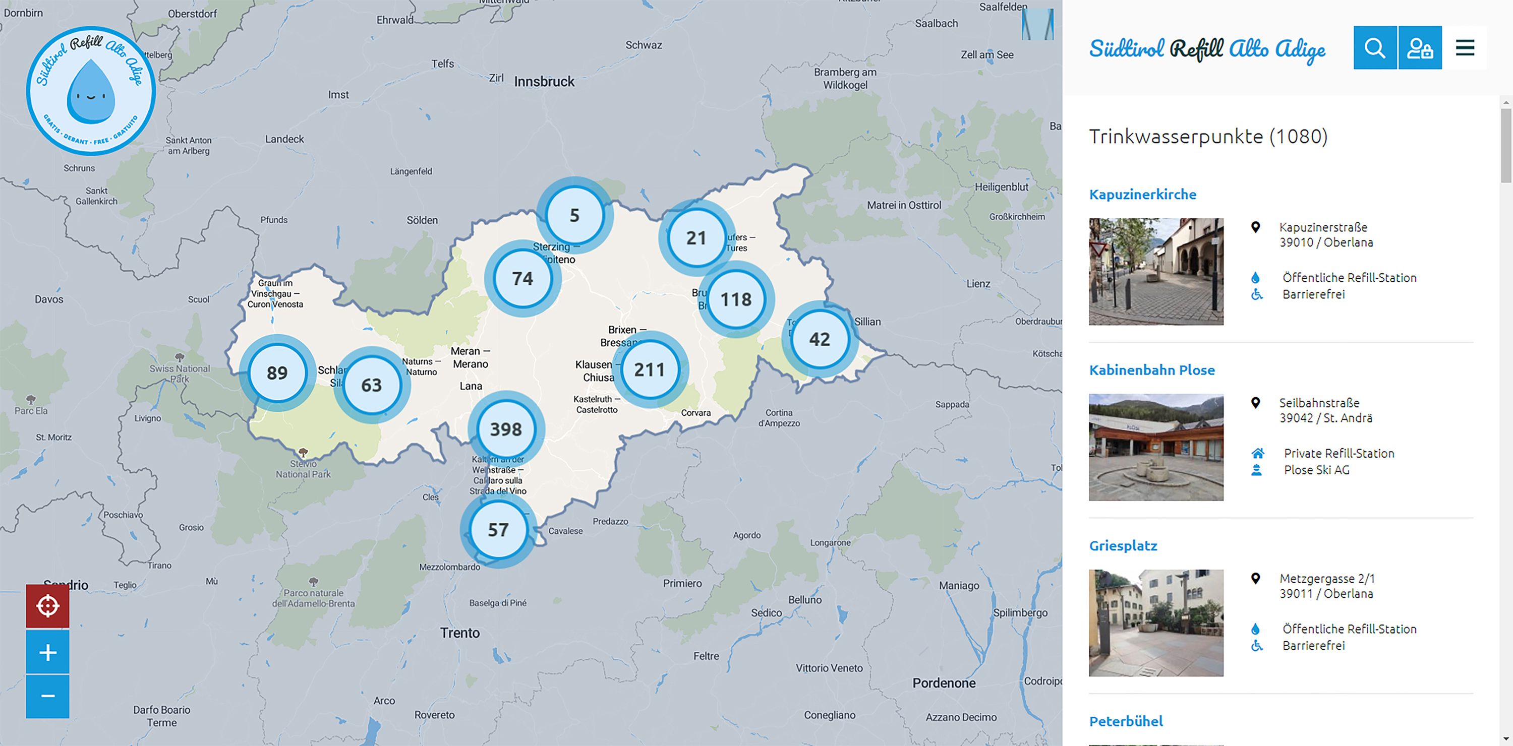Click the Innsbruck map label
Screen dimensions: 1513x746
tap(544, 82)
